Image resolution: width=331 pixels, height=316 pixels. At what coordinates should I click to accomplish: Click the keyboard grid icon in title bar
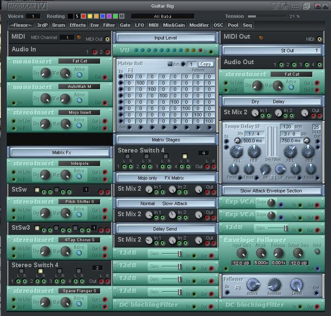coord(295,6)
